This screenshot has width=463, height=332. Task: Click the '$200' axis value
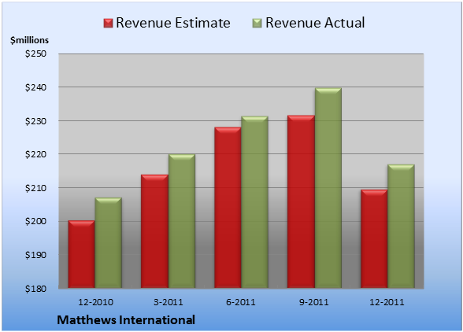(35, 221)
